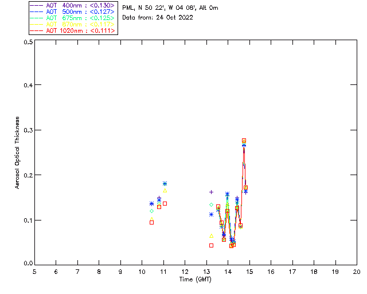The height and width of the screenshot is (294, 367).
Task: Click the x-axis hour label "9"
Action: click(120, 272)
